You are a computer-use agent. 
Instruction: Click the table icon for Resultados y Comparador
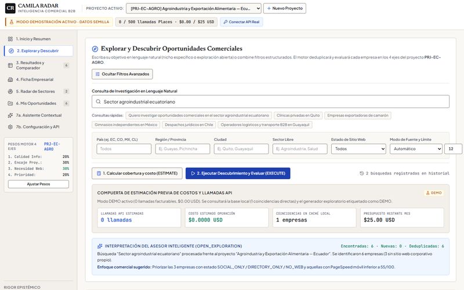(x=10, y=66)
